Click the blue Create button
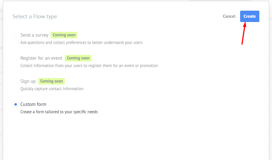This screenshot has height=160, width=272. 250,16
